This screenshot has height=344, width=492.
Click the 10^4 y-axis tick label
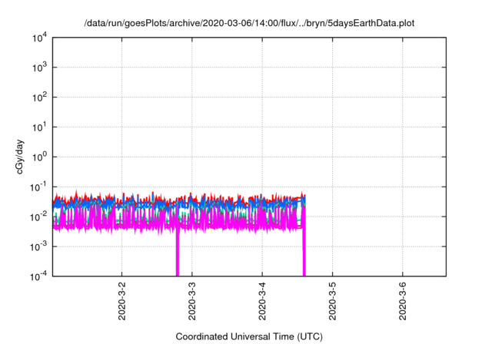(x=40, y=38)
